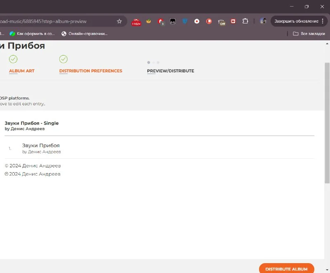
Task: Click the red double-arrow extension icon
Action: click(x=233, y=21)
